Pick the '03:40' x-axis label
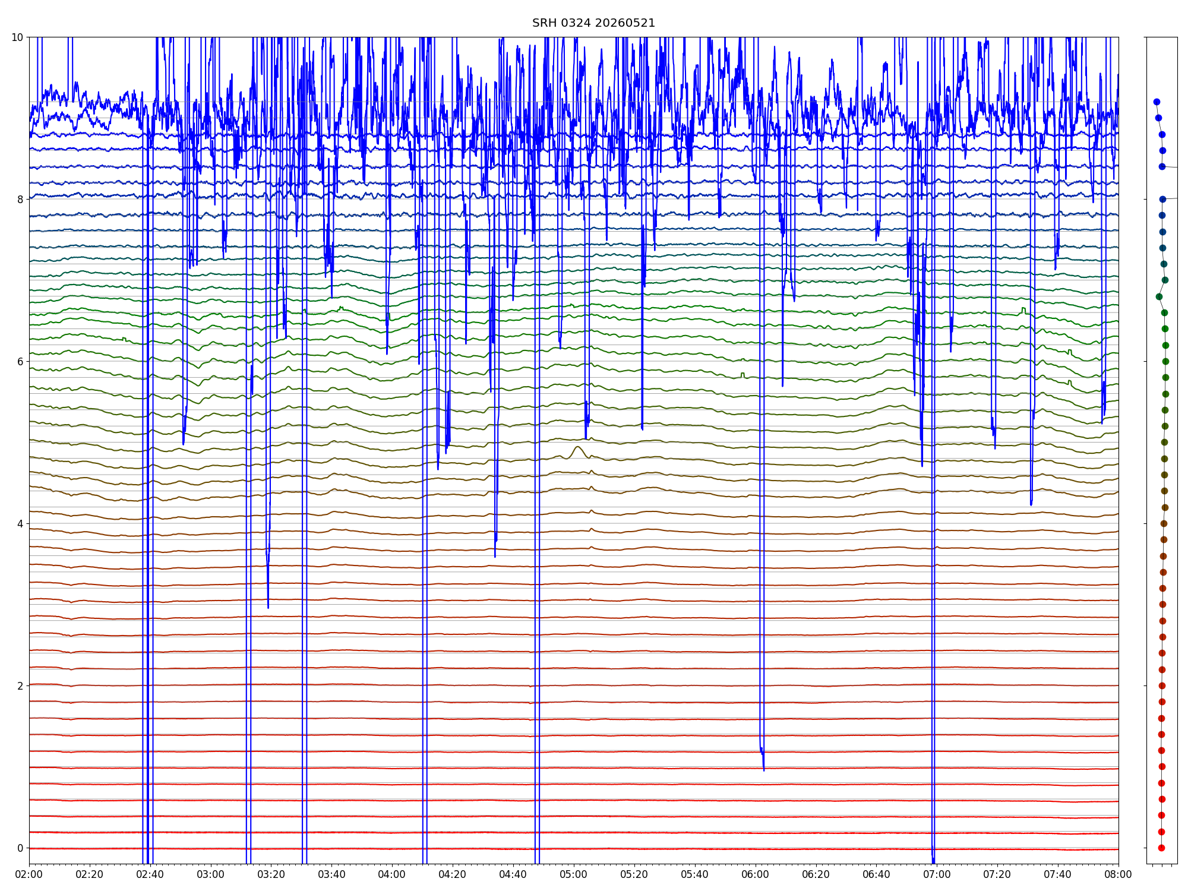1188x891 pixels. [x=331, y=874]
